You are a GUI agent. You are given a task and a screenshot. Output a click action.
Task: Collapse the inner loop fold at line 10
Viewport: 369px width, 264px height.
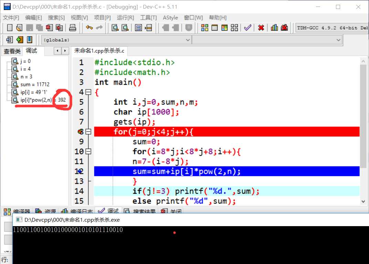tap(88, 151)
